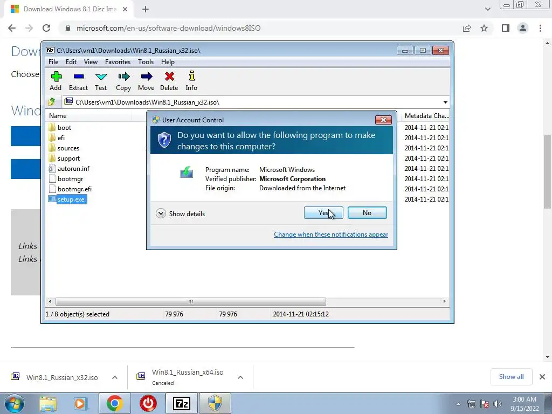Open the Favorites menu
552x414 pixels.
pos(118,62)
